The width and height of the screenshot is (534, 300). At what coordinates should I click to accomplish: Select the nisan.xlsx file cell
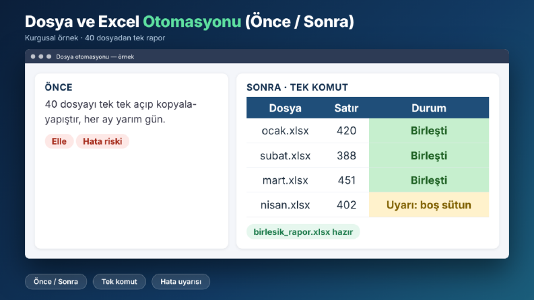(285, 204)
